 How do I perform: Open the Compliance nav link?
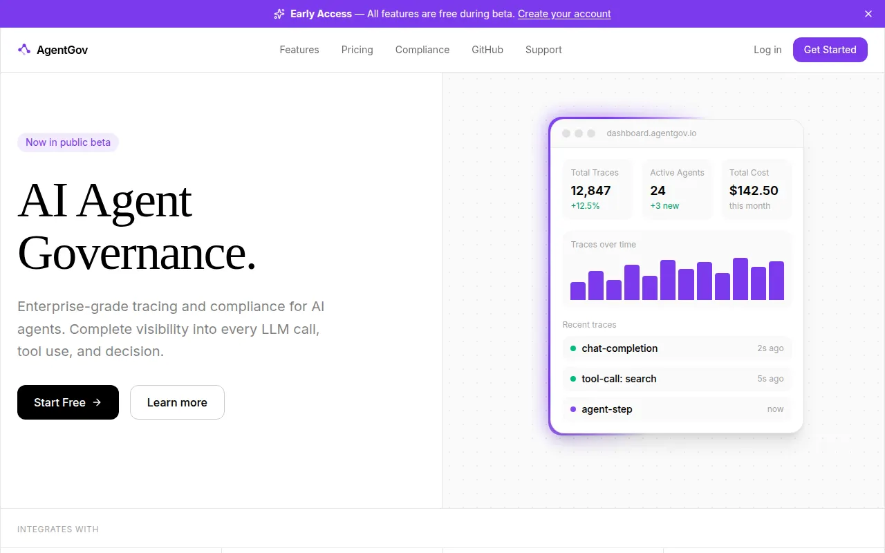point(422,50)
